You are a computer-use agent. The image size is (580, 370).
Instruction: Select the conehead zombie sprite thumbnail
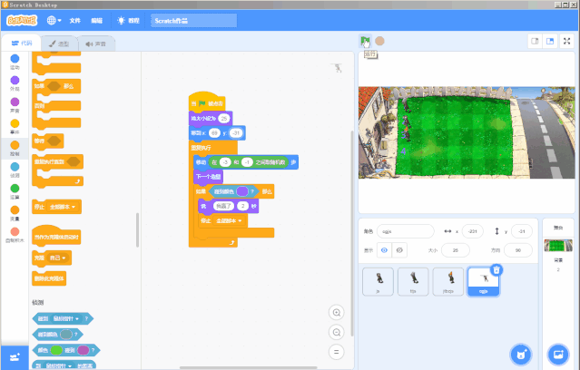(x=448, y=282)
